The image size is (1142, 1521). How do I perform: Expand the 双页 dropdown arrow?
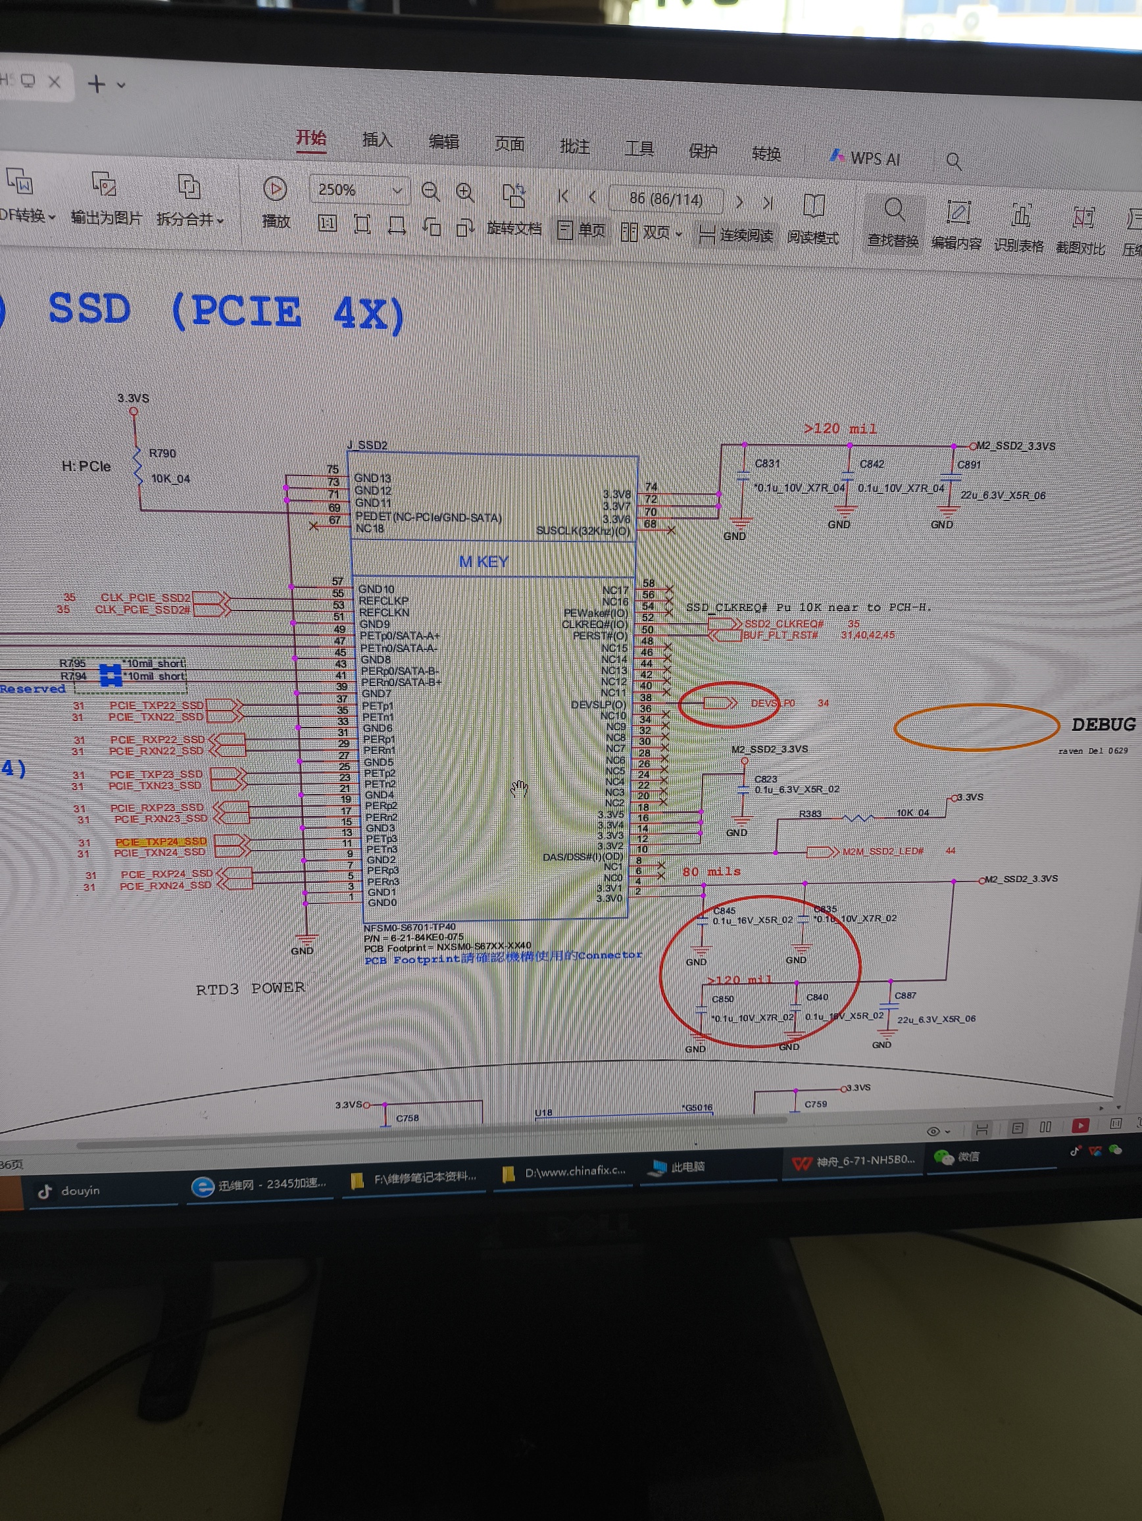[680, 234]
